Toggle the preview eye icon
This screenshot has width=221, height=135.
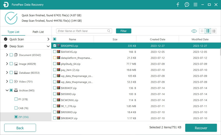(x=194, y=31)
